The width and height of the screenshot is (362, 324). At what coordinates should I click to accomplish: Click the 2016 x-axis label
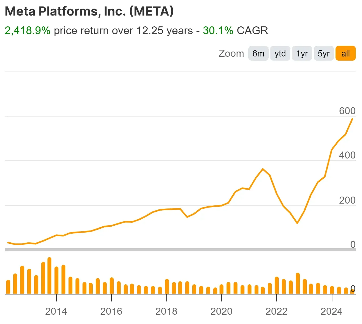coord(111,311)
